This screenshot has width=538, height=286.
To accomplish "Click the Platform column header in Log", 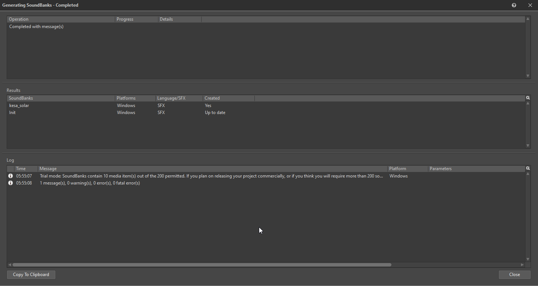I will pos(407,169).
